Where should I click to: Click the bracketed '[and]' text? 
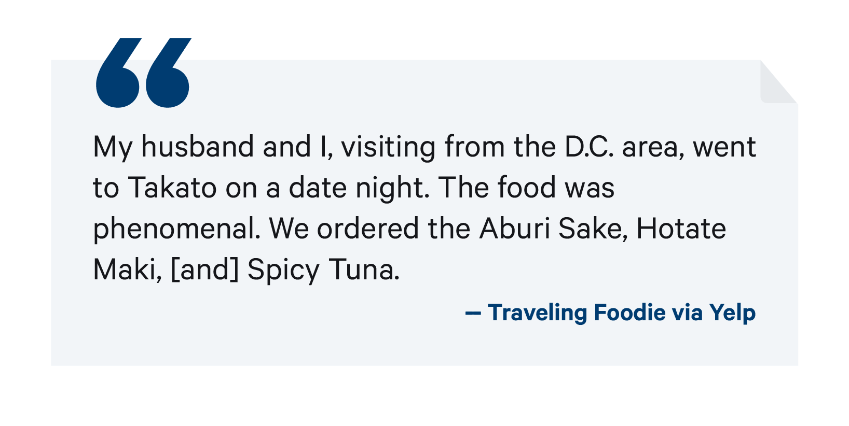point(204,270)
